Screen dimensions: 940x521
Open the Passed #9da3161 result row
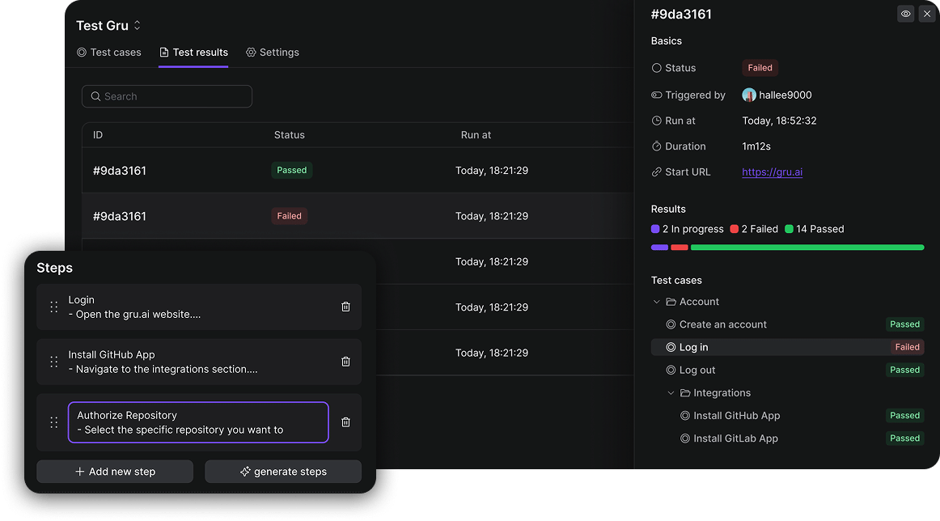coord(358,170)
